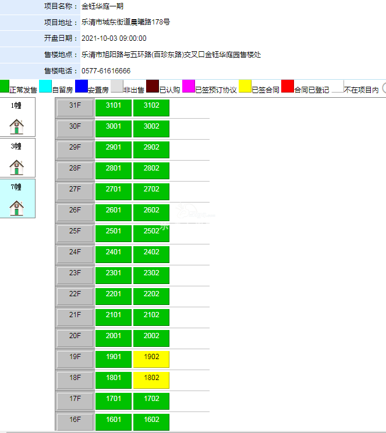The width and height of the screenshot is (386, 433).
Task: Click the sales location address text
Action: (171, 54)
